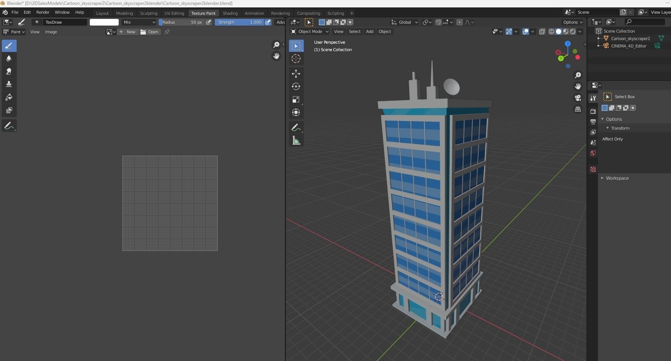Open the World properties tab
The width and height of the screenshot is (671, 361).
coord(593,153)
